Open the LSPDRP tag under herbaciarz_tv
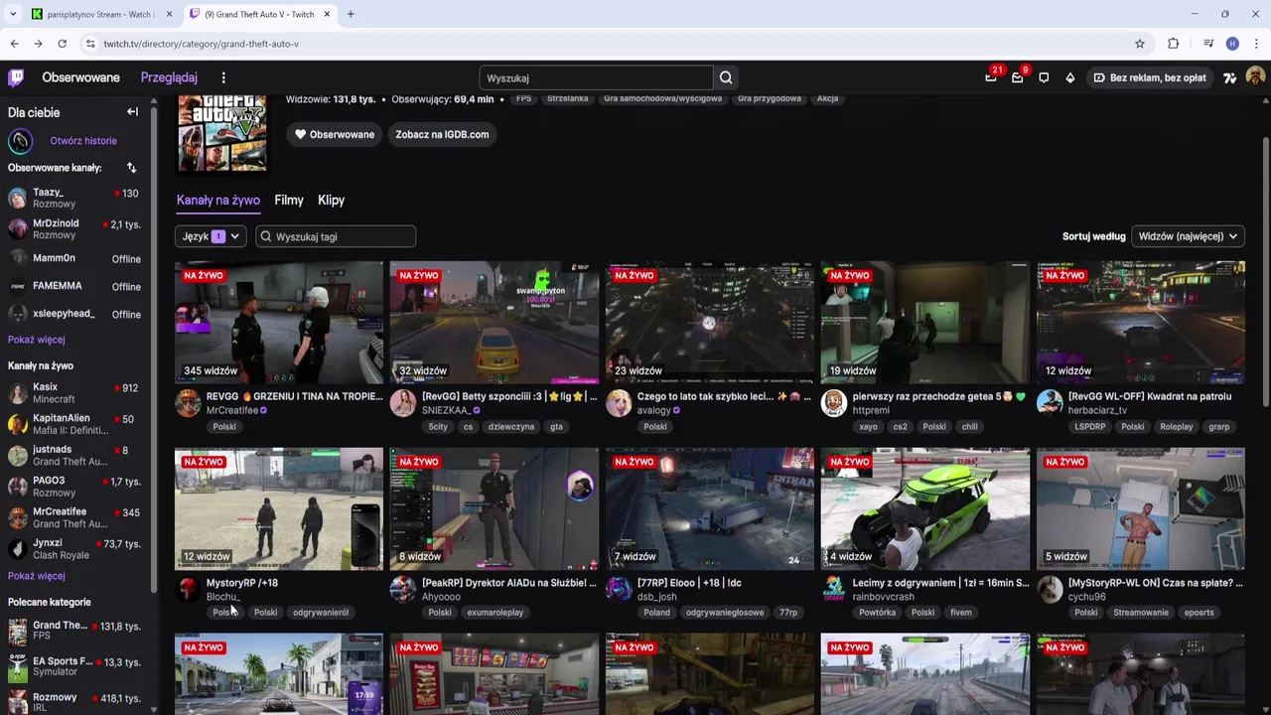1271x715 pixels. point(1089,427)
